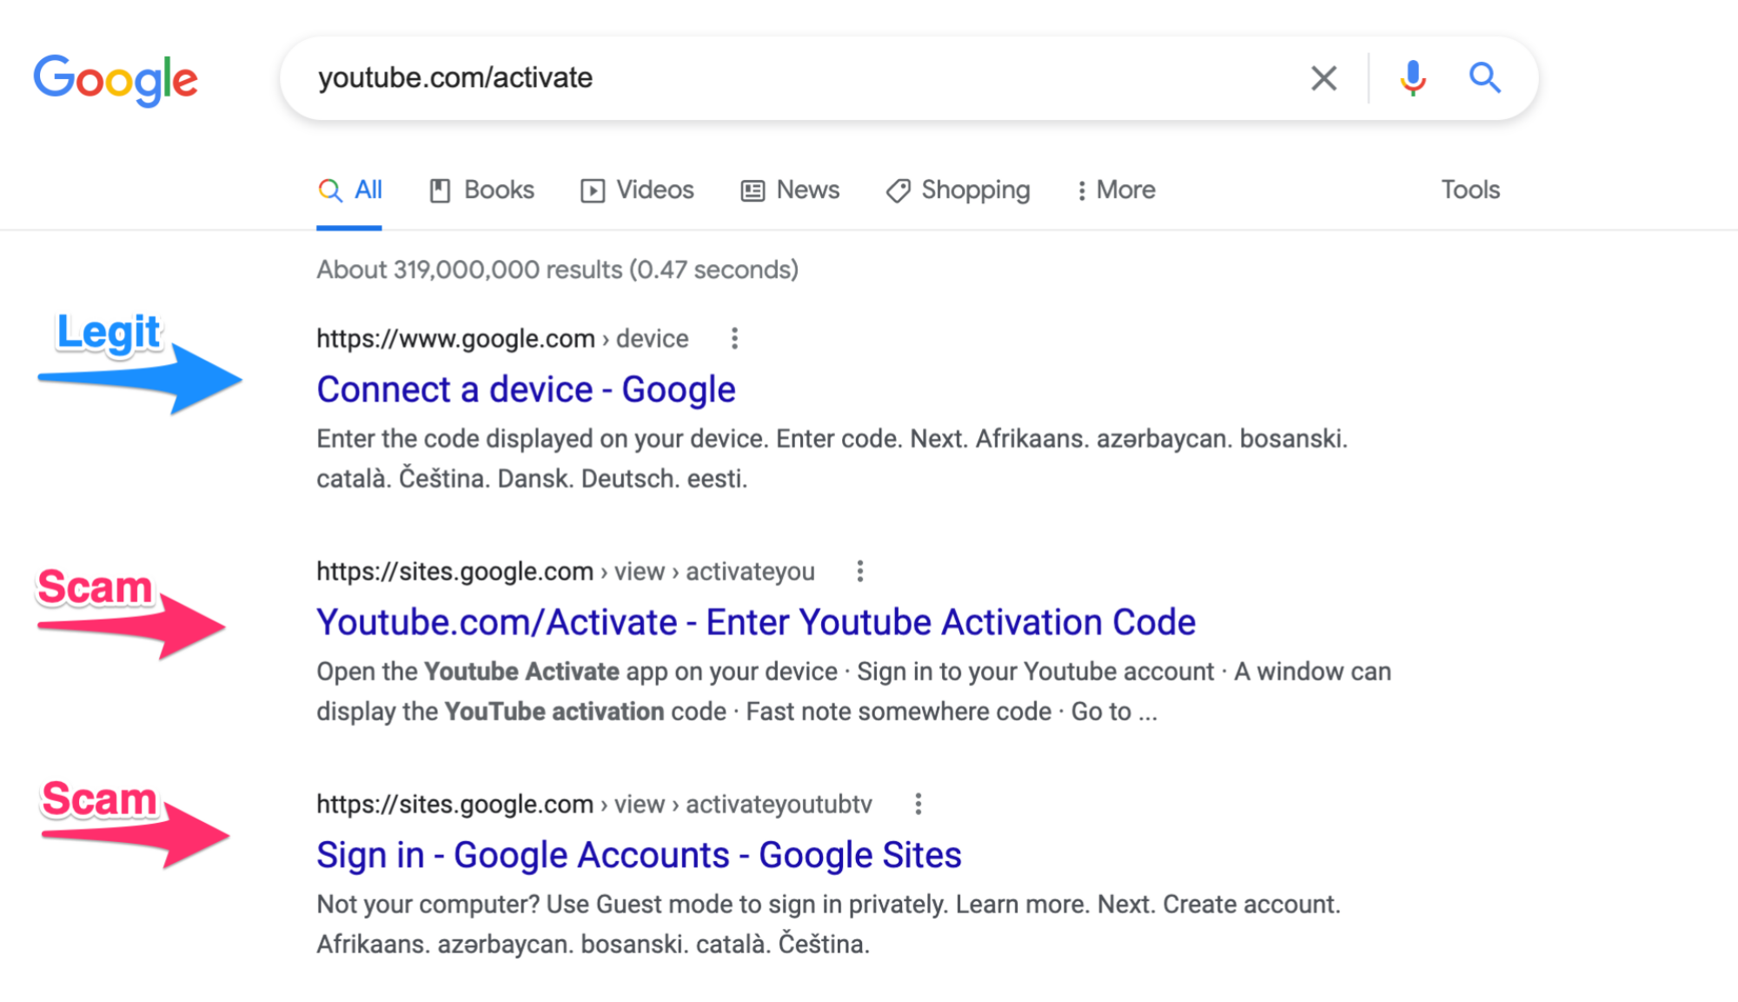This screenshot has width=1738, height=1002.
Task: Click the search magnifier icon
Action: click(x=1486, y=77)
